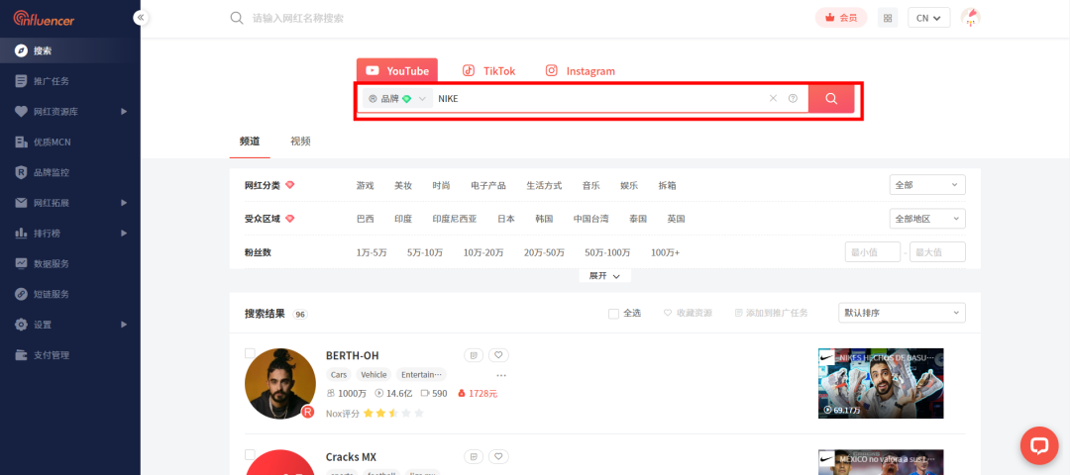
Task: Select follower range 1万-5万
Action: 372,252
